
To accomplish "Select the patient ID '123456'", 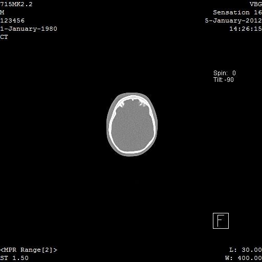I will coord(12,20).
